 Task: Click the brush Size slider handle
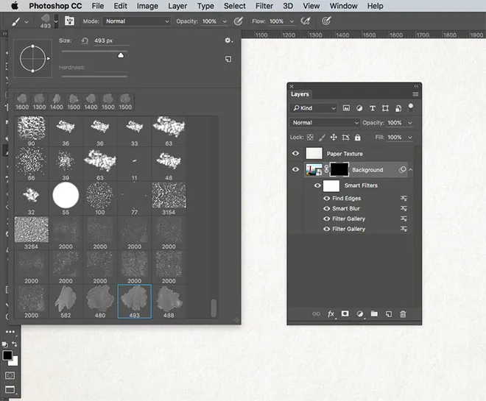(121, 55)
